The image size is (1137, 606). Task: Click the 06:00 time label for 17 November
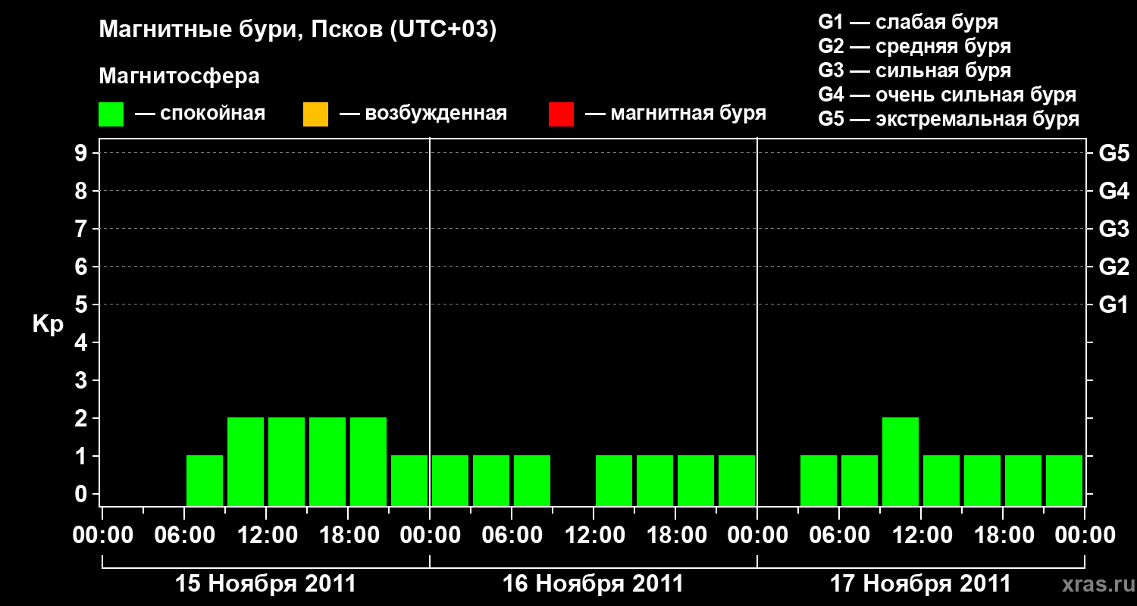pos(839,536)
